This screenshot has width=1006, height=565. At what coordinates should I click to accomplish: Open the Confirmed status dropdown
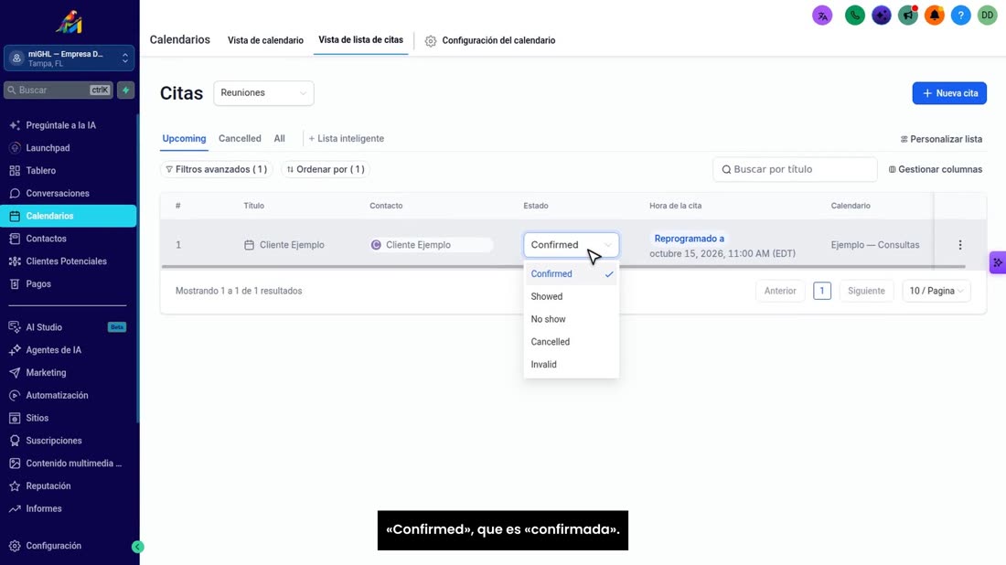coord(571,245)
